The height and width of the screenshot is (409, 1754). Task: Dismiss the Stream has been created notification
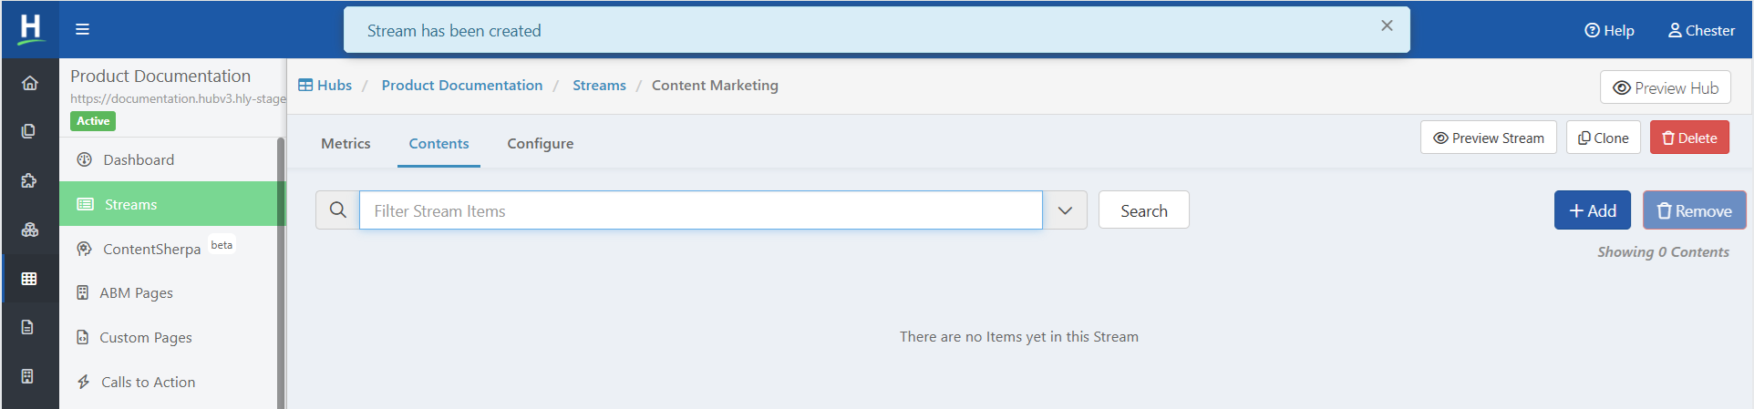1387,26
